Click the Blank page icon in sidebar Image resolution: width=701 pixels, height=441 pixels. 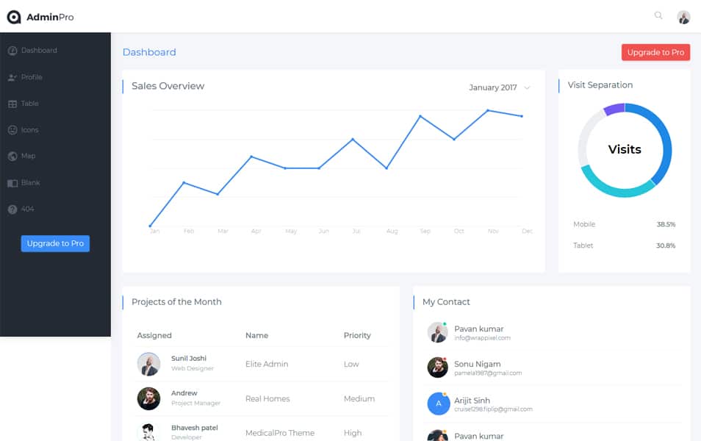(12, 182)
